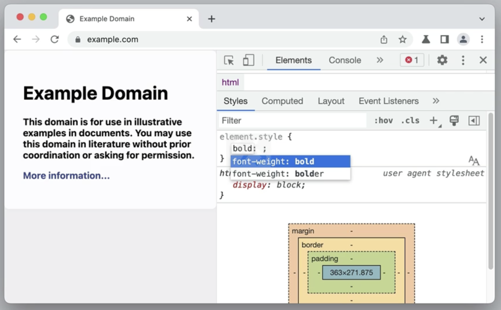The height and width of the screenshot is (310, 501).
Task: Go forward in browser history
Action: pyautogui.click(x=36, y=39)
